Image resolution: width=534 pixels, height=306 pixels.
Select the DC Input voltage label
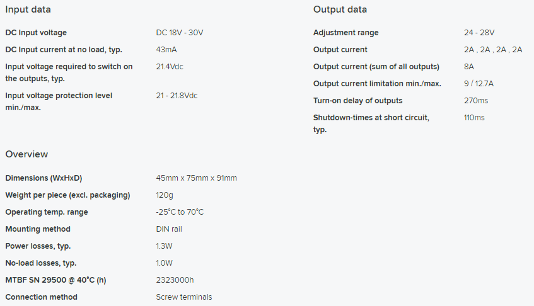pos(36,33)
